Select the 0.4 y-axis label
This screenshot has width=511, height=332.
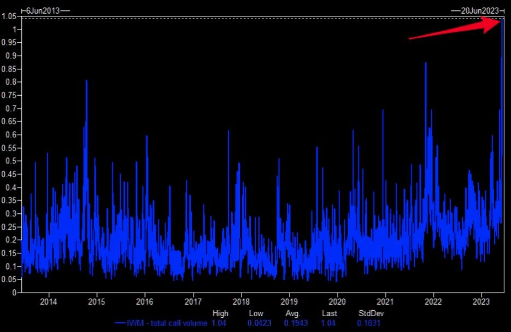click(x=11, y=187)
